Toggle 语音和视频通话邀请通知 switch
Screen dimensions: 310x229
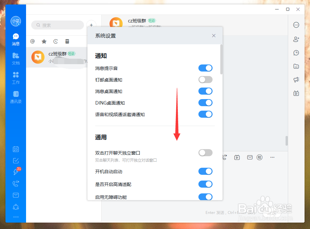click(x=205, y=114)
